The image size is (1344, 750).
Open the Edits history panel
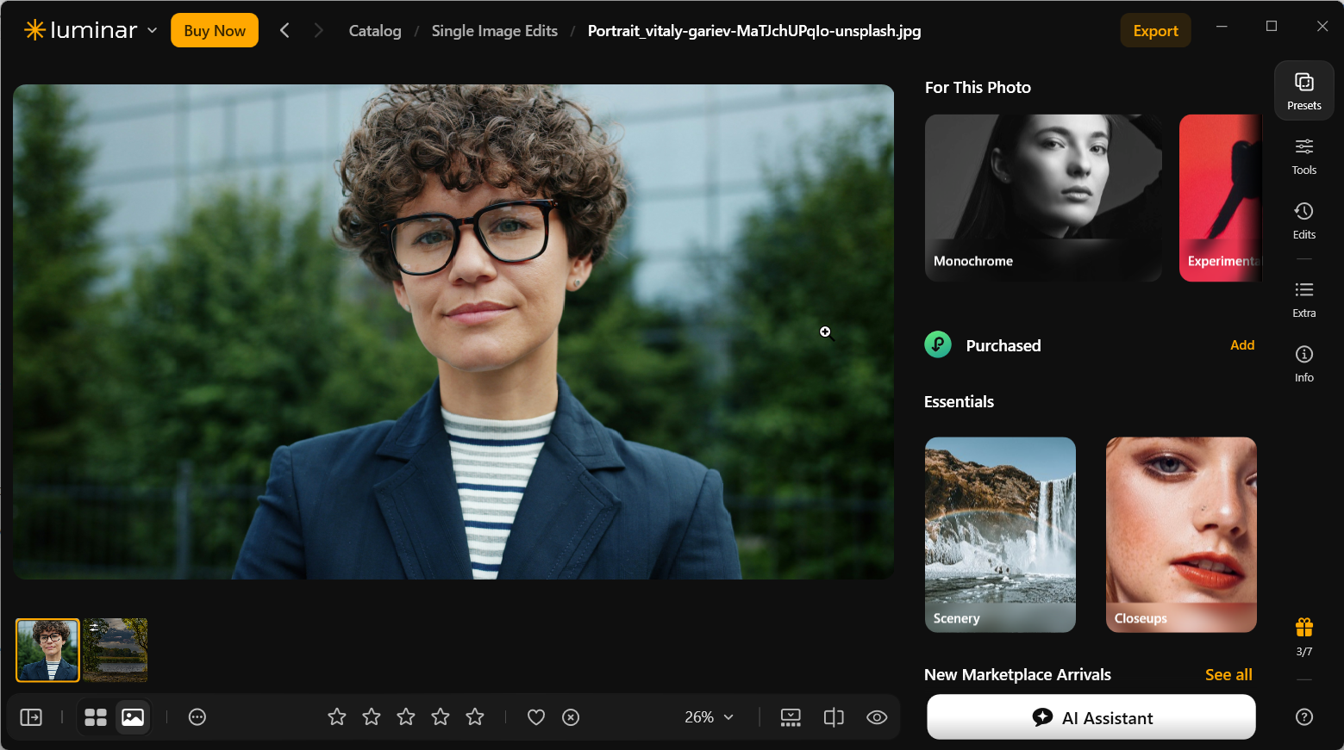pyautogui.click(x=1303, y=220)
